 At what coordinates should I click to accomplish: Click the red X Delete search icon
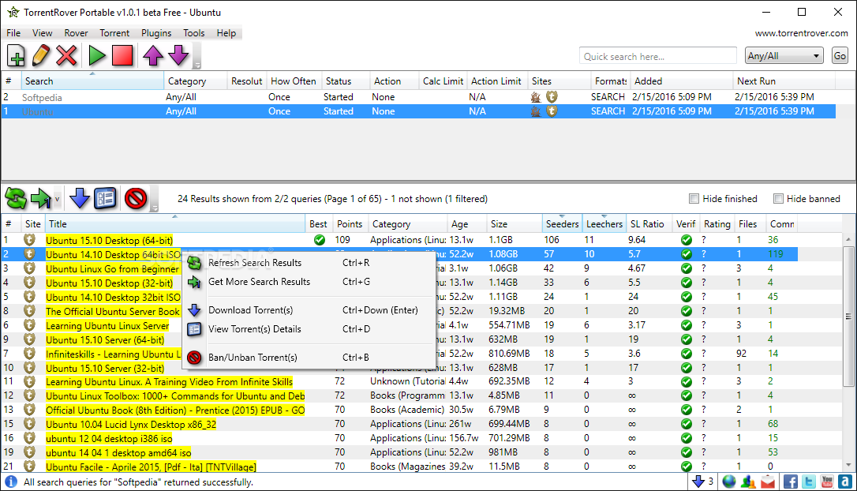pos(66,56)
